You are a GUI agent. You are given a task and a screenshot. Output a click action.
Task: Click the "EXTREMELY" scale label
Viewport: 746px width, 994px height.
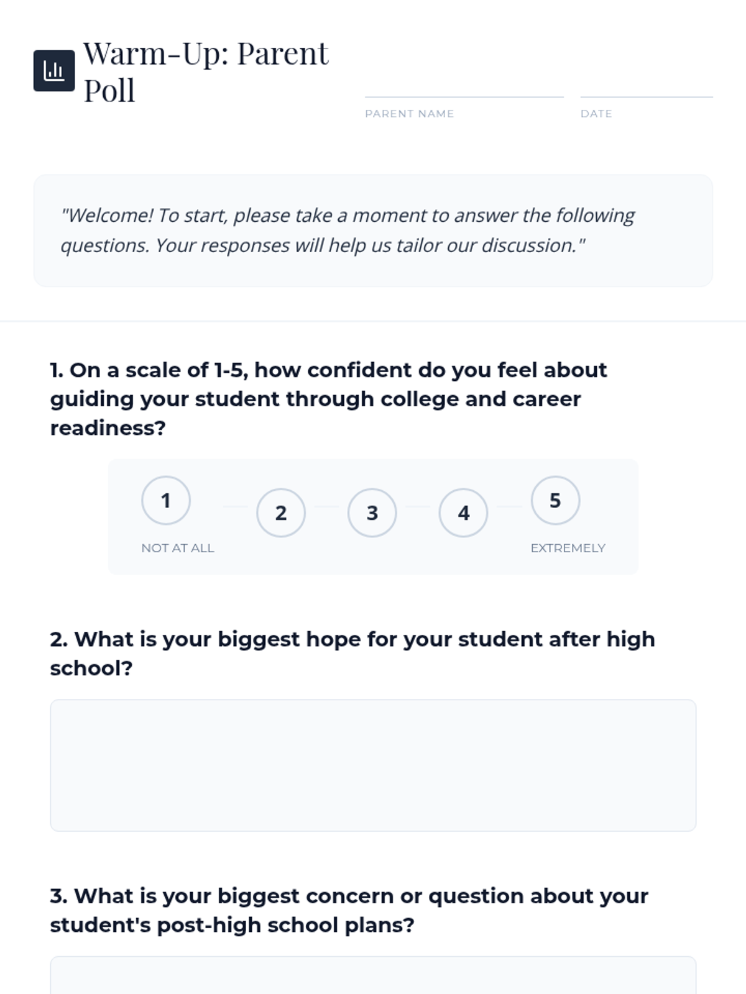568,548
